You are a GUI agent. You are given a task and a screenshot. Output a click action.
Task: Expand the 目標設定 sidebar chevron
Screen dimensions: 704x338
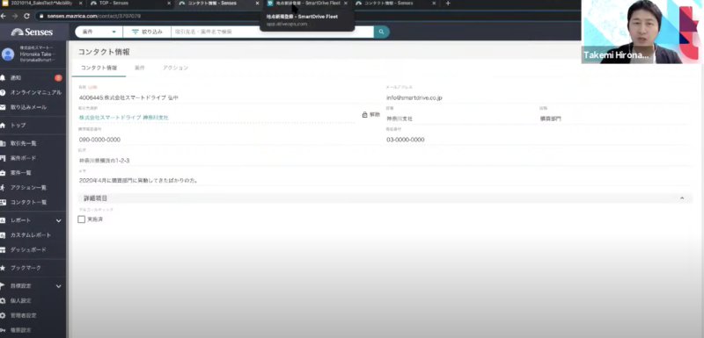(x=59, y=286)
